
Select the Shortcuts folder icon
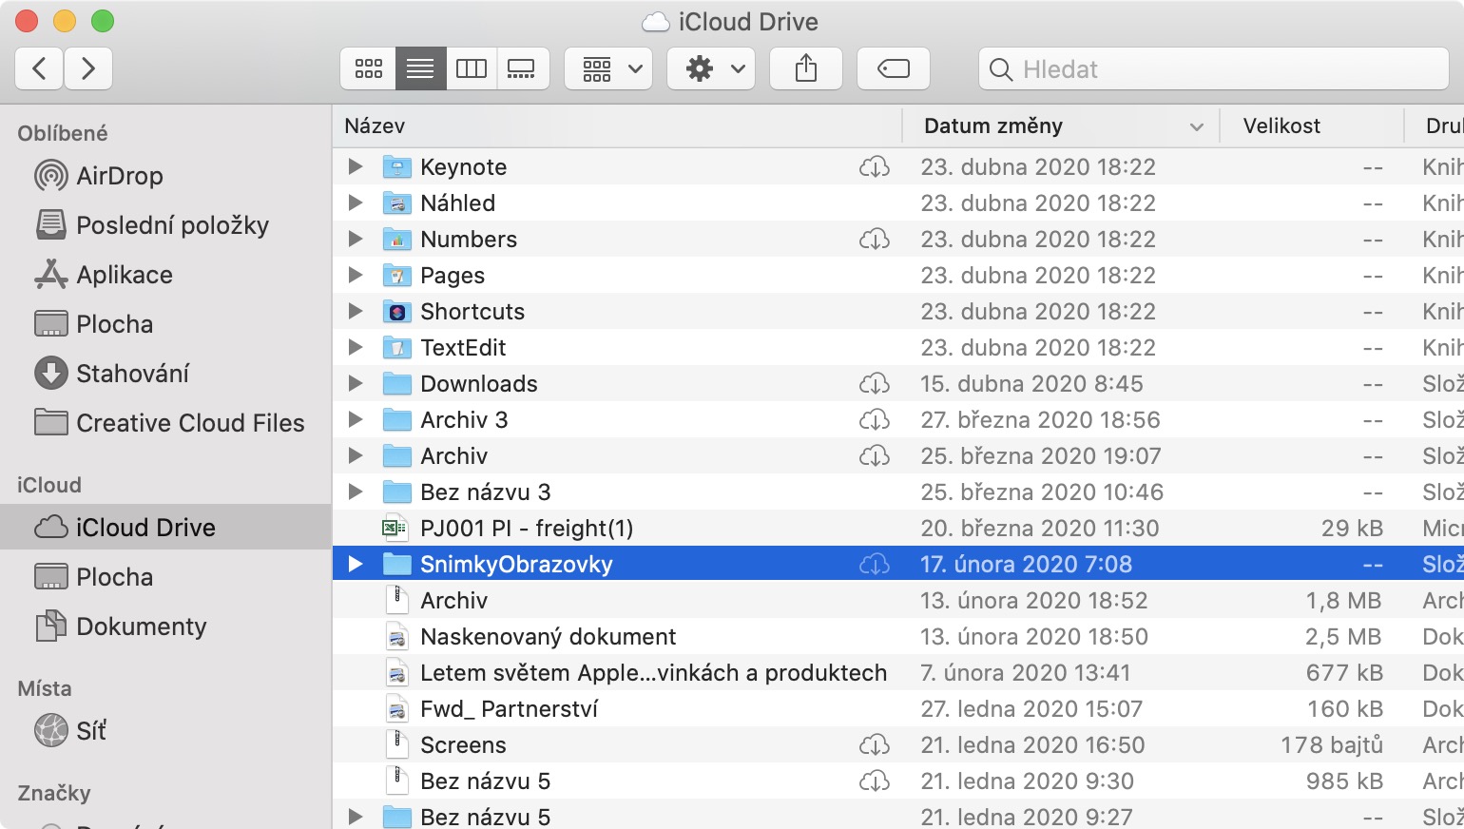396,312
